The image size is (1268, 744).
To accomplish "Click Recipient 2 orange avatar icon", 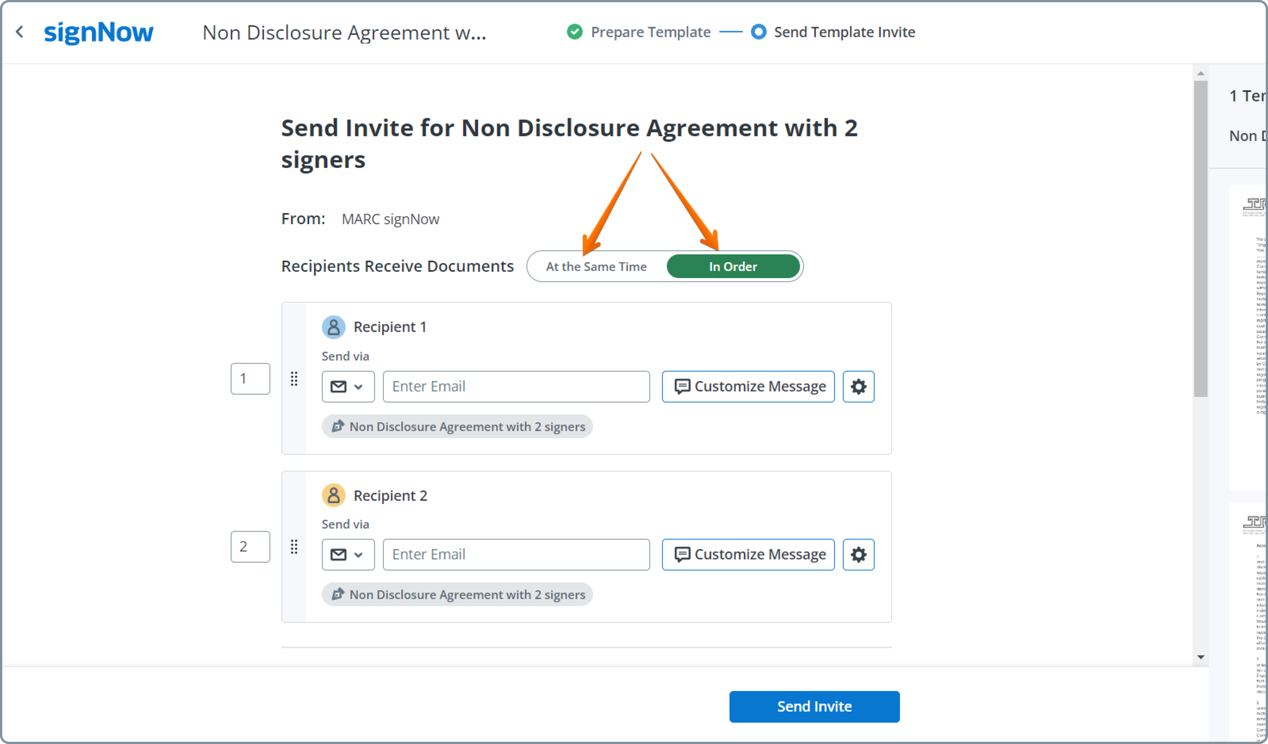I will pyautogui.click(x=333, y=496).
